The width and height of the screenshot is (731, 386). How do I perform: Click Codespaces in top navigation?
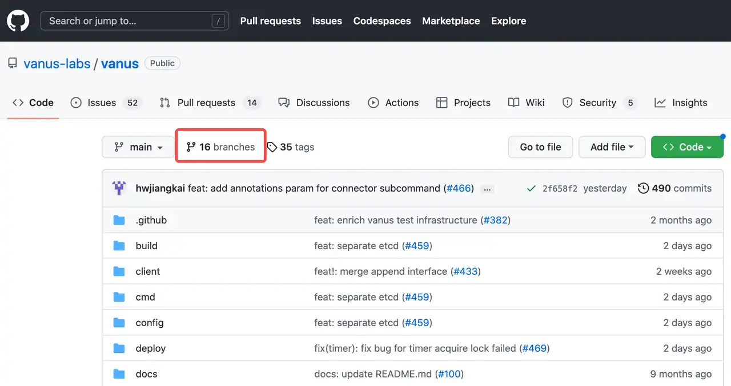click(x=382, y=21)
